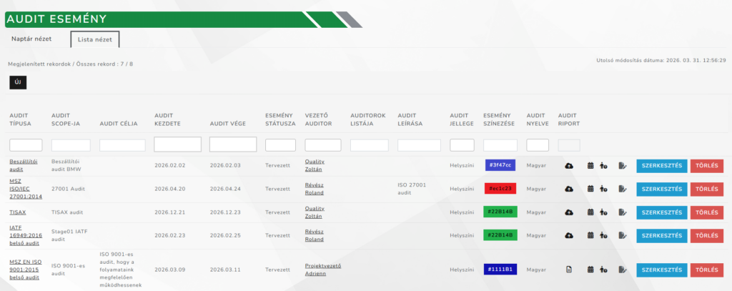Open IATF 16949:2016 belső audit link
The width and height of the screenshot is (732, 291).
(x=24, y=235)
